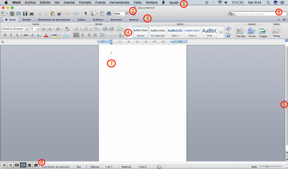Open the Herramientas menu
The height and width of the screenshot is (169, 288).
[x=119, y=3]
